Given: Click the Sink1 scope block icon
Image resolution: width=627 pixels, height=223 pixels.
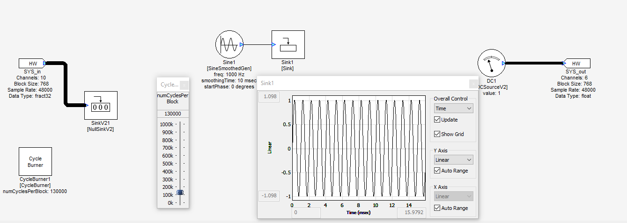Looking at the screenshot, I should pos(288,45).
